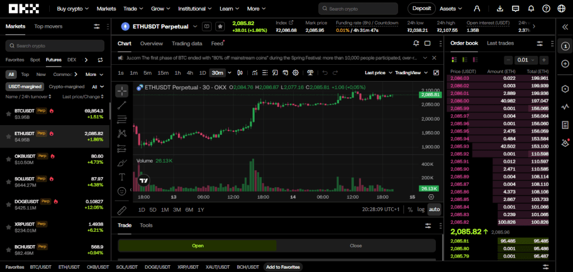
Task: Open the language globe icon
Action: click(561, 8)
